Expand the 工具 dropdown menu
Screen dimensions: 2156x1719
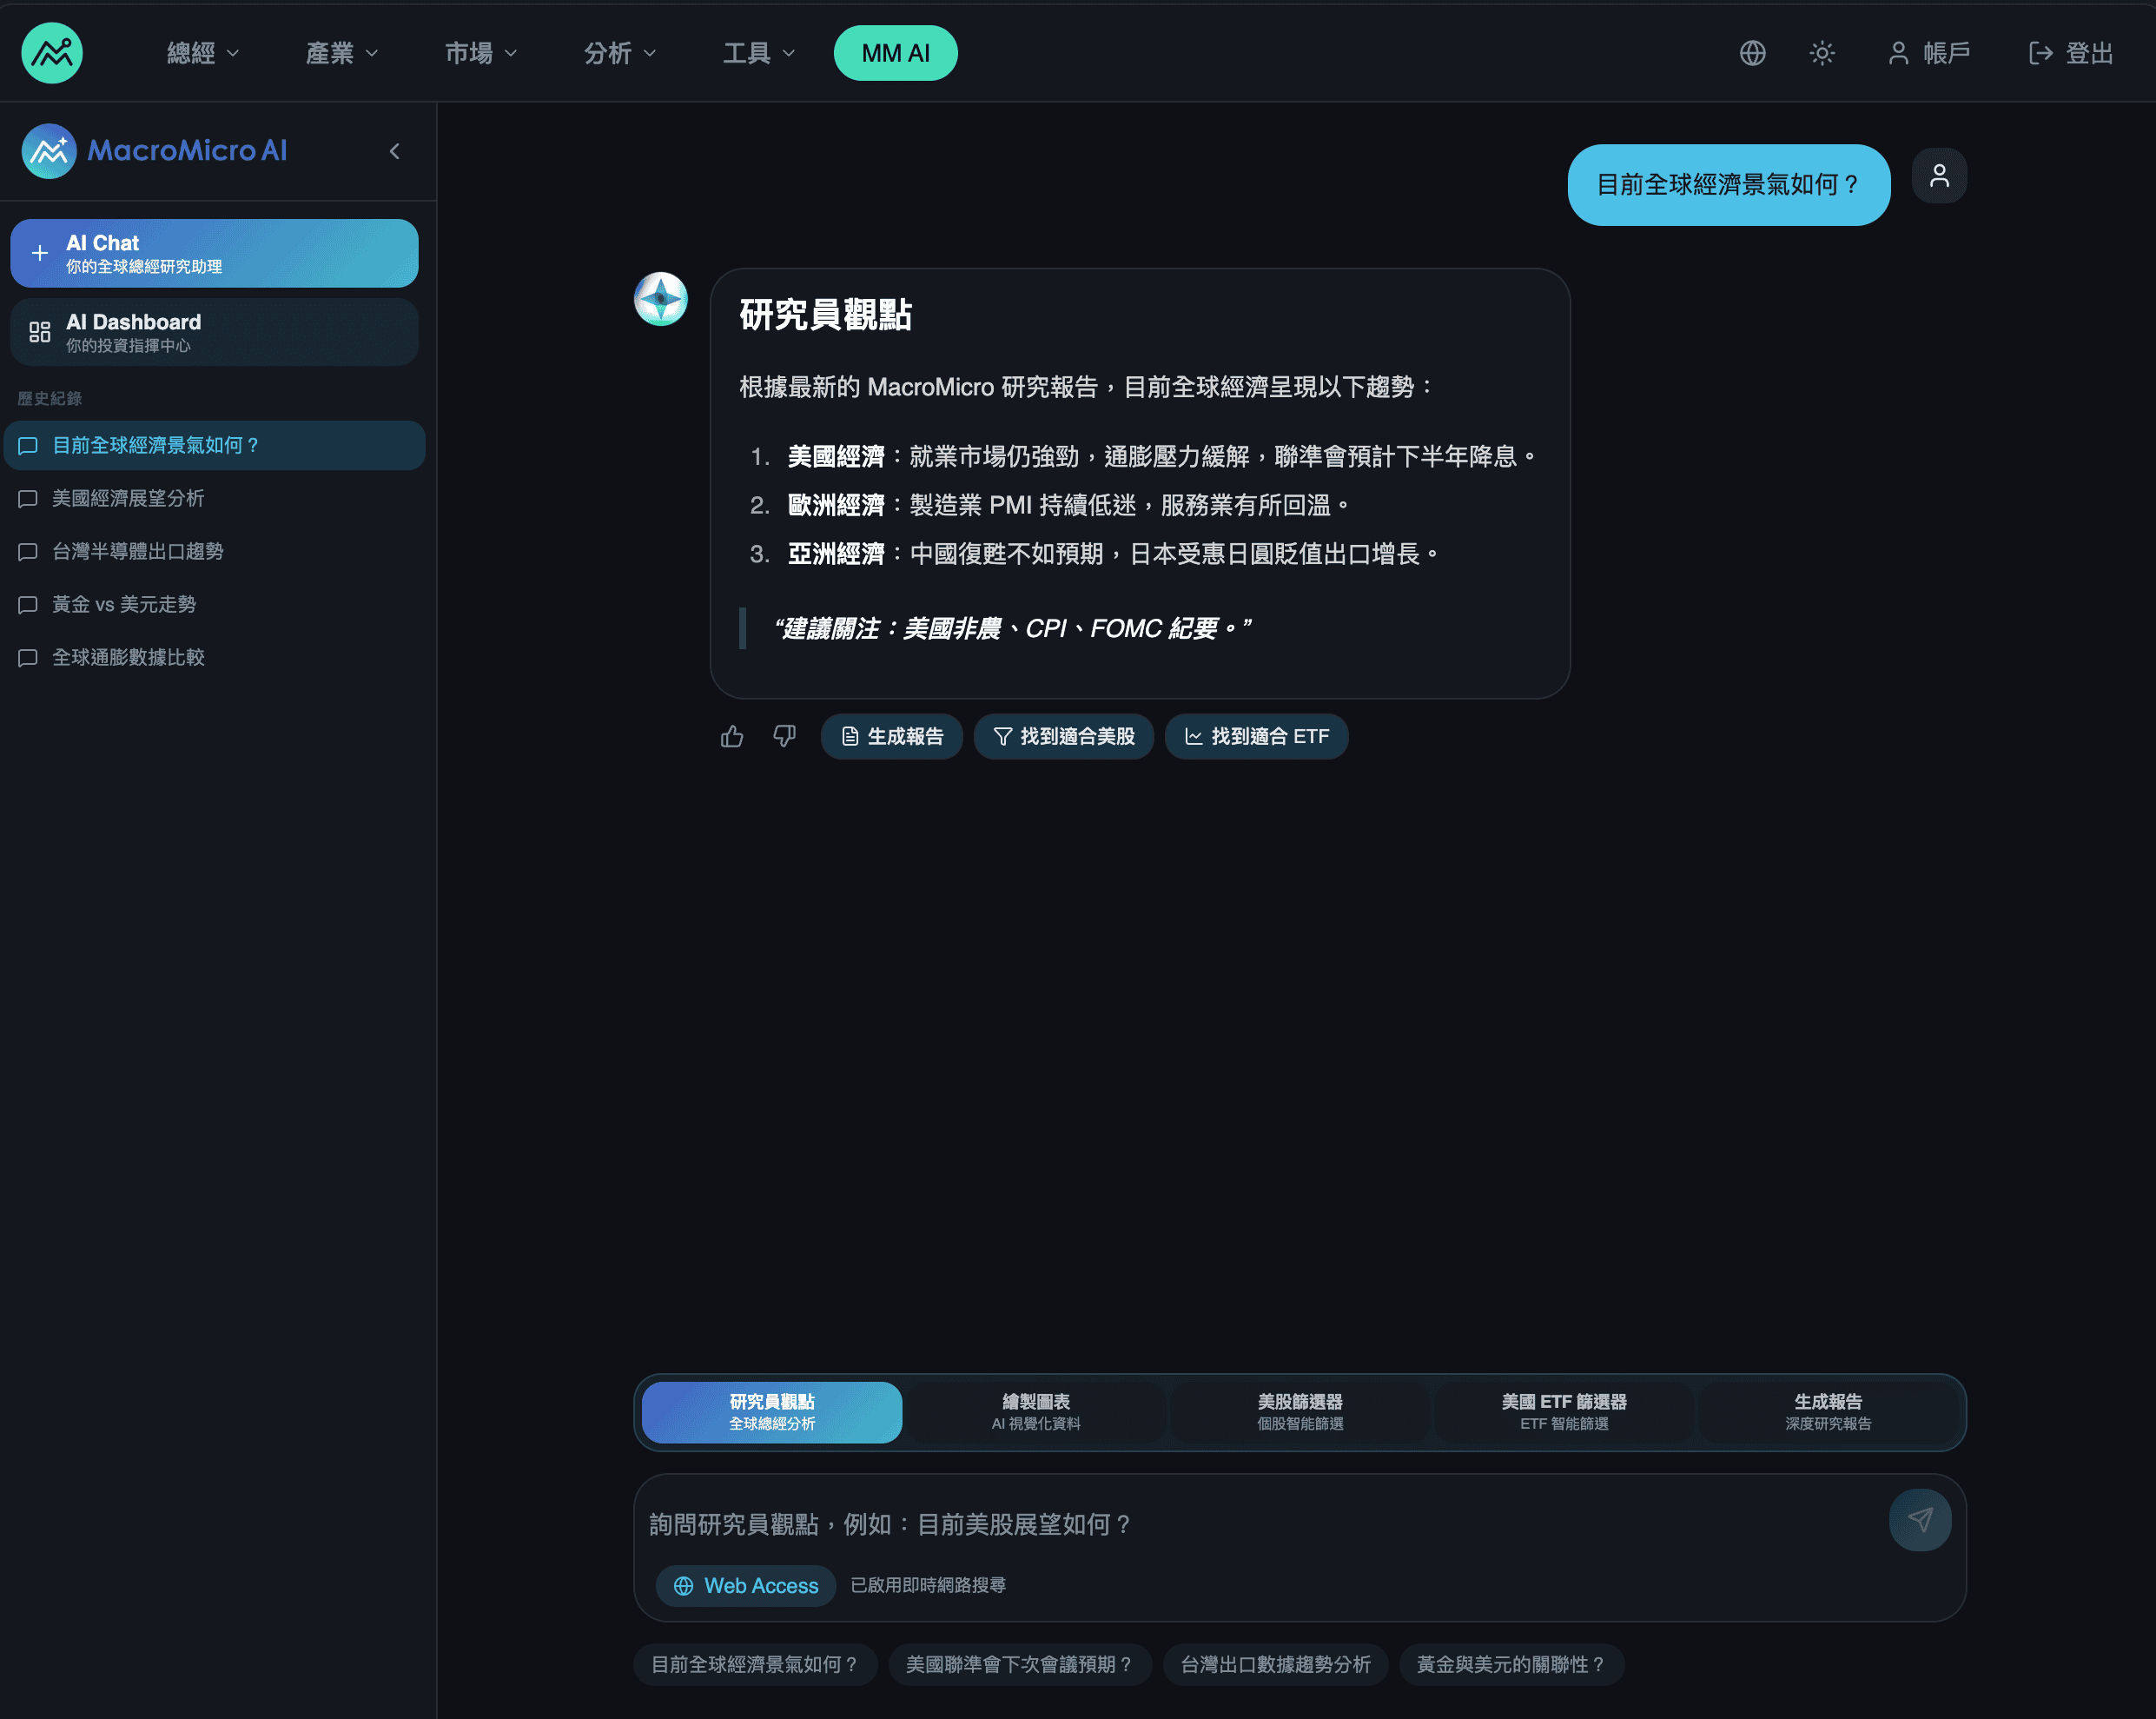point(759,53)
